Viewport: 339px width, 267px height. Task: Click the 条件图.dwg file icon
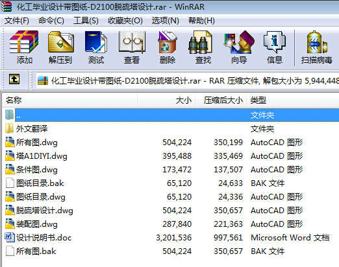[x=10, y=169]
